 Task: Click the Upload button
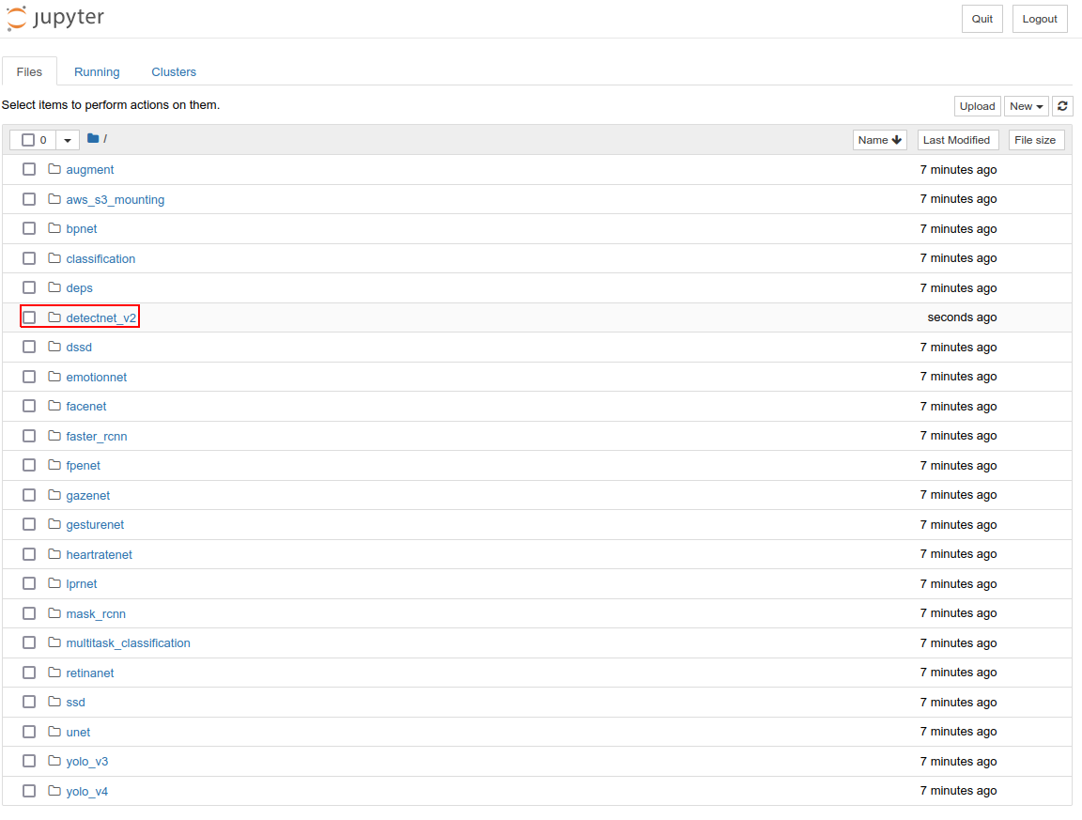[x=977, y=105]
